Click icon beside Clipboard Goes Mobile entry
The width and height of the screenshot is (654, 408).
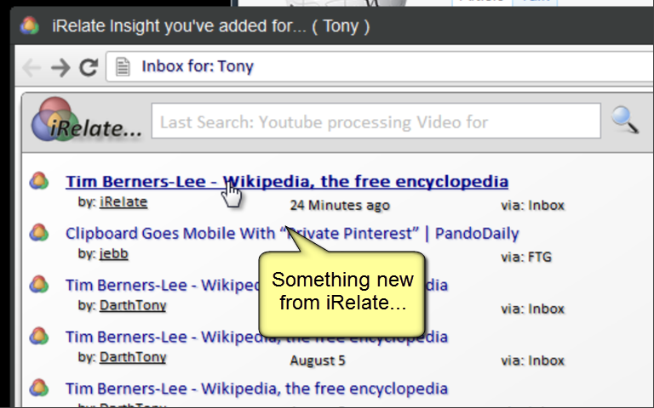tap(39, 233)
